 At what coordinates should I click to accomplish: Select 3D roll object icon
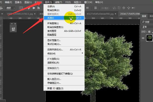(119, 8)
